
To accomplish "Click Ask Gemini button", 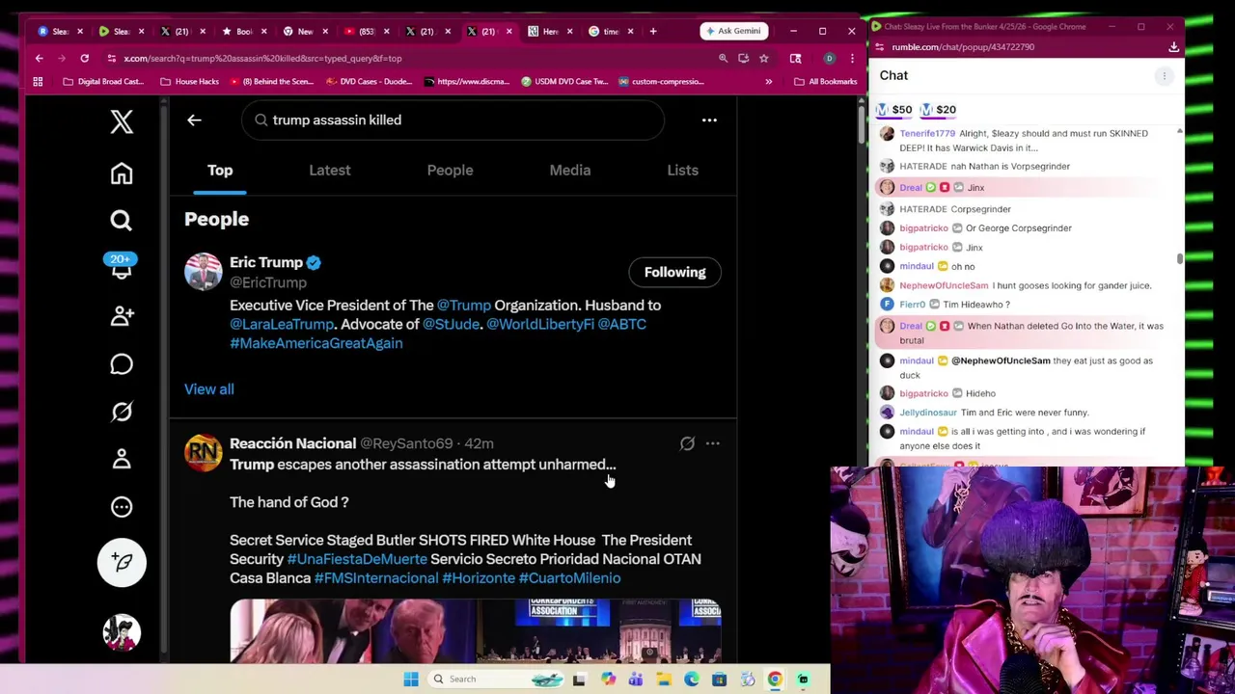I will [x=734, y=31].
